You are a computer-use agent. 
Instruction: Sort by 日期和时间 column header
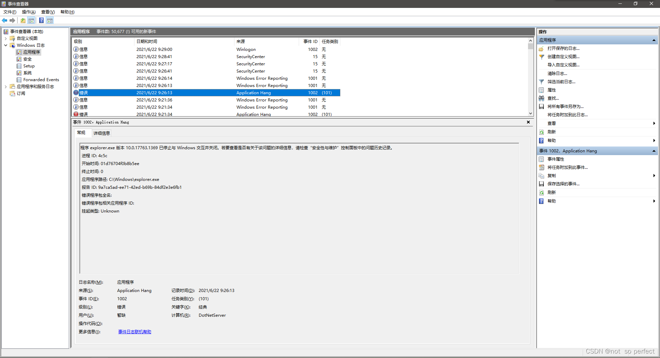pyautogui.click(x=184, y=42)
